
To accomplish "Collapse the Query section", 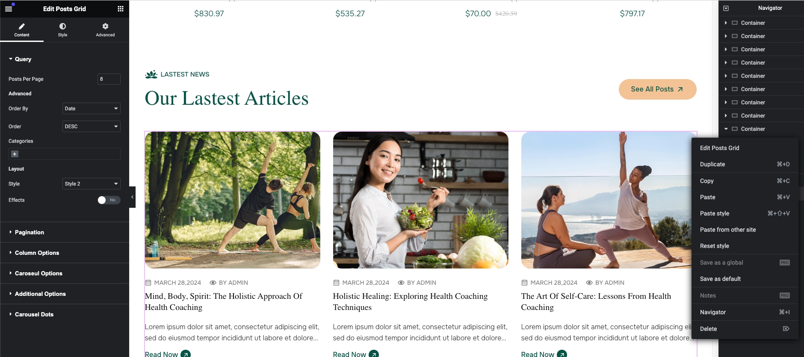I will pyautogui.click(x=20, y=59).
